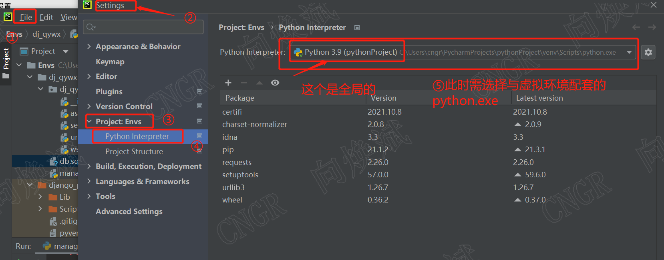Open the Edit menu
The image size is (664, 260).
click(46, 17)
